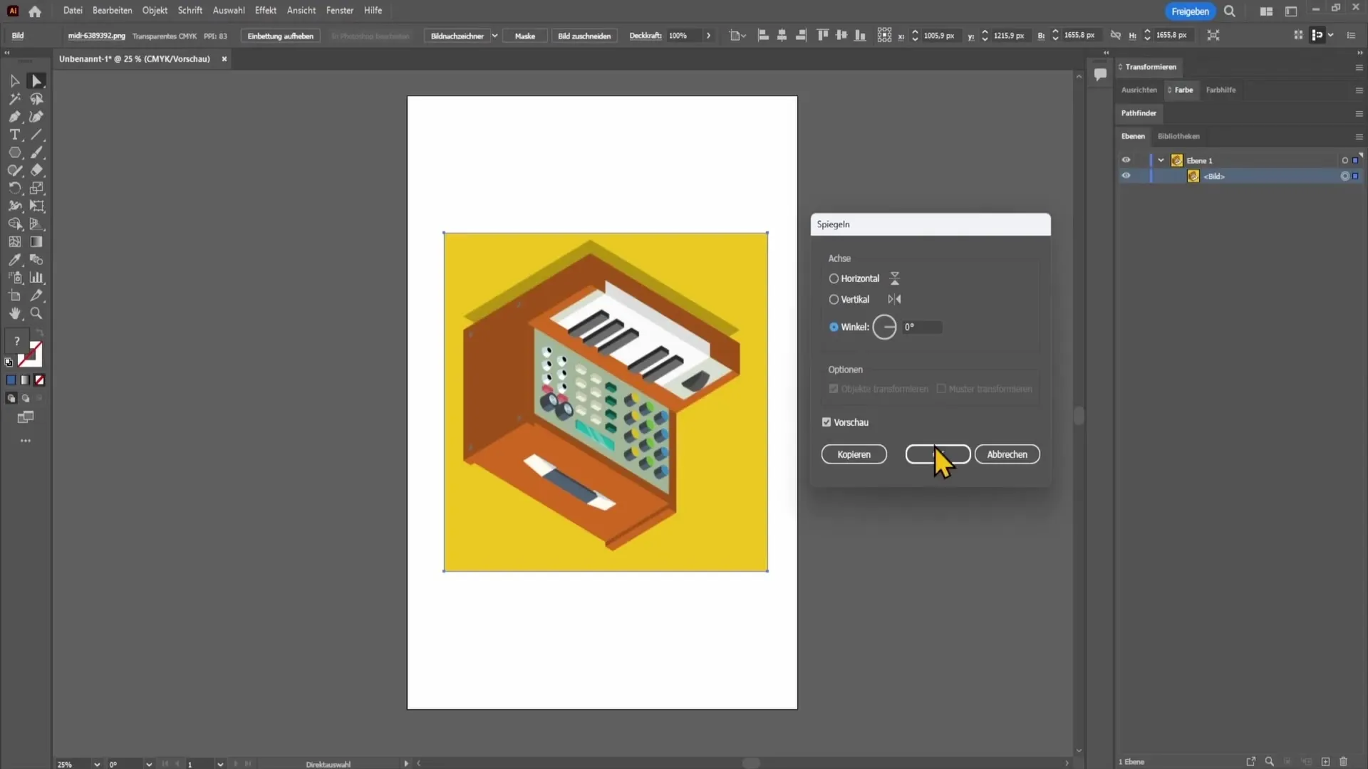Open the Fenster menu
The width and height of the screenshot is (1368, 769).
[340, 11]
